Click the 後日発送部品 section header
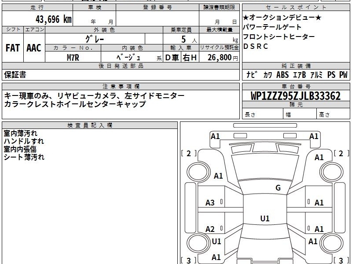This screenshot has width=352, height=264. pyautogui.click(x=121, y=66)
